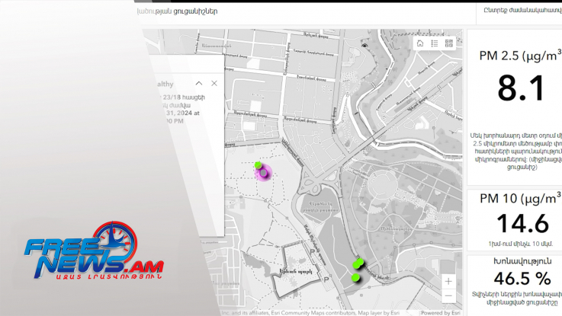This screenshot has width=562, height=316.
Task: Open the 'Ընտրեք ժամանակահատվ' time period selector
Action: (522, 10)
